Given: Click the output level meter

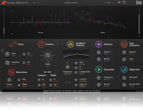Looking at the screenshot, I should tap(139, 21).
